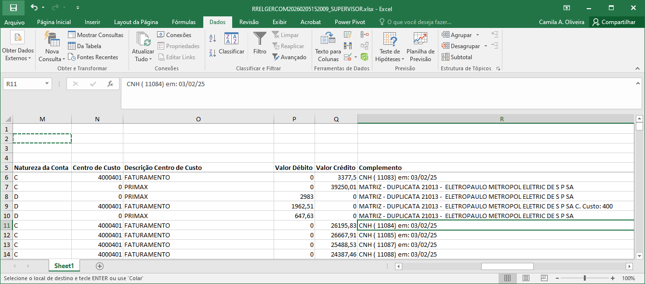This screenshot has height=284, width=645.
Task: Click the Classificar sort dialog button
Action: click(x=231, y=44)
